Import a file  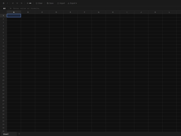click(61, 3)
